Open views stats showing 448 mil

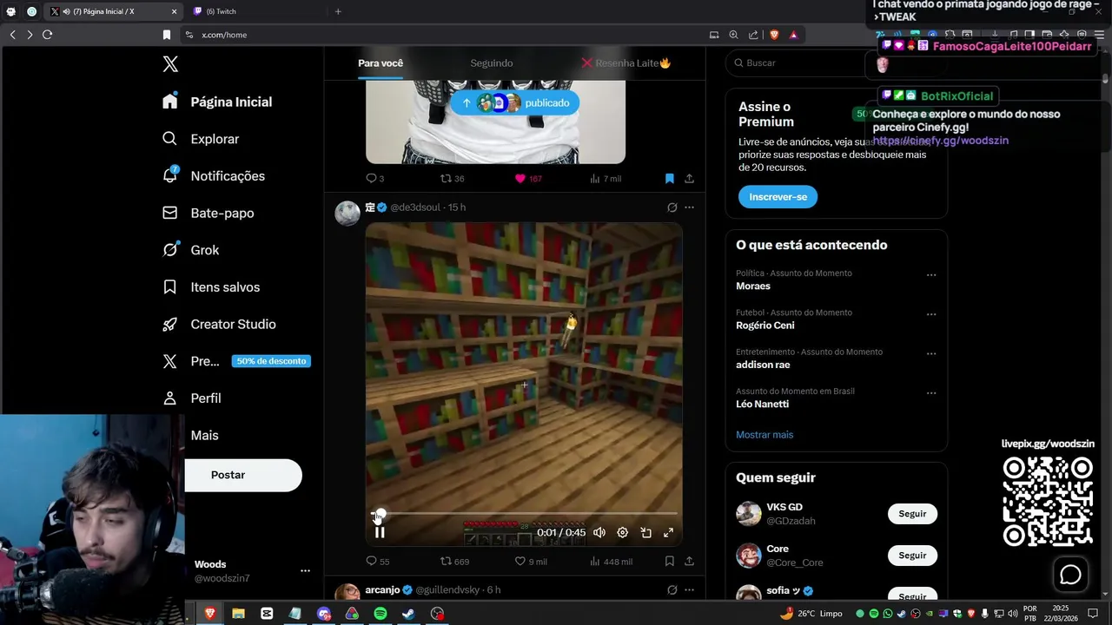pyautogui.click(x=611, y=562)
